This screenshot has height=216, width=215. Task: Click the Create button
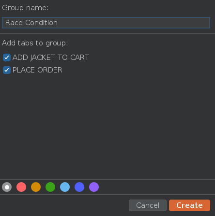coord(189,205)
